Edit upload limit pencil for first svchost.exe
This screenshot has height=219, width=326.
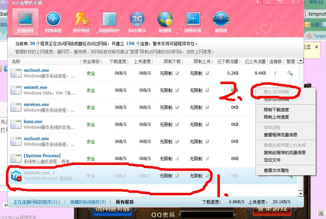(x=207, y=73)
